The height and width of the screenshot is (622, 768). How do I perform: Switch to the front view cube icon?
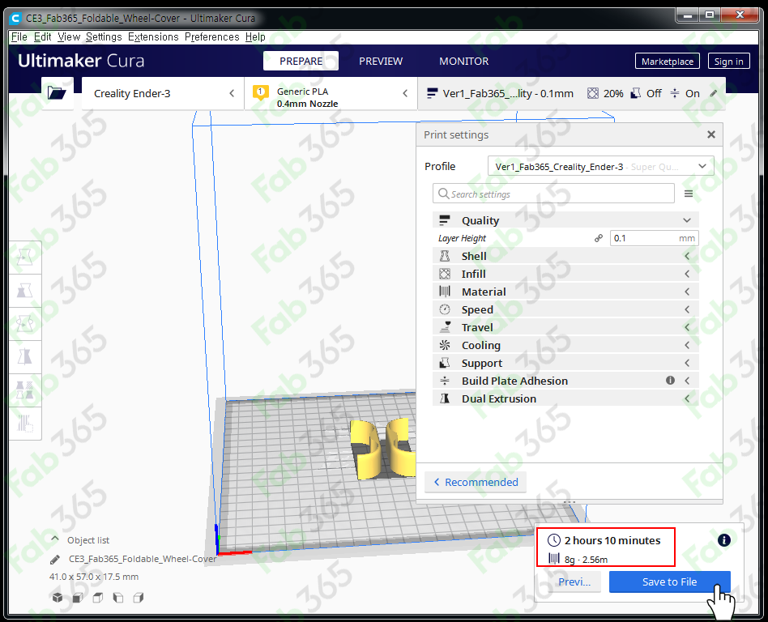[x=78, y=598]
